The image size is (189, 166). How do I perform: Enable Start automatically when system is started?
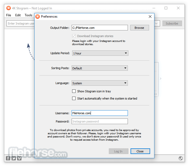pos(74,98)
